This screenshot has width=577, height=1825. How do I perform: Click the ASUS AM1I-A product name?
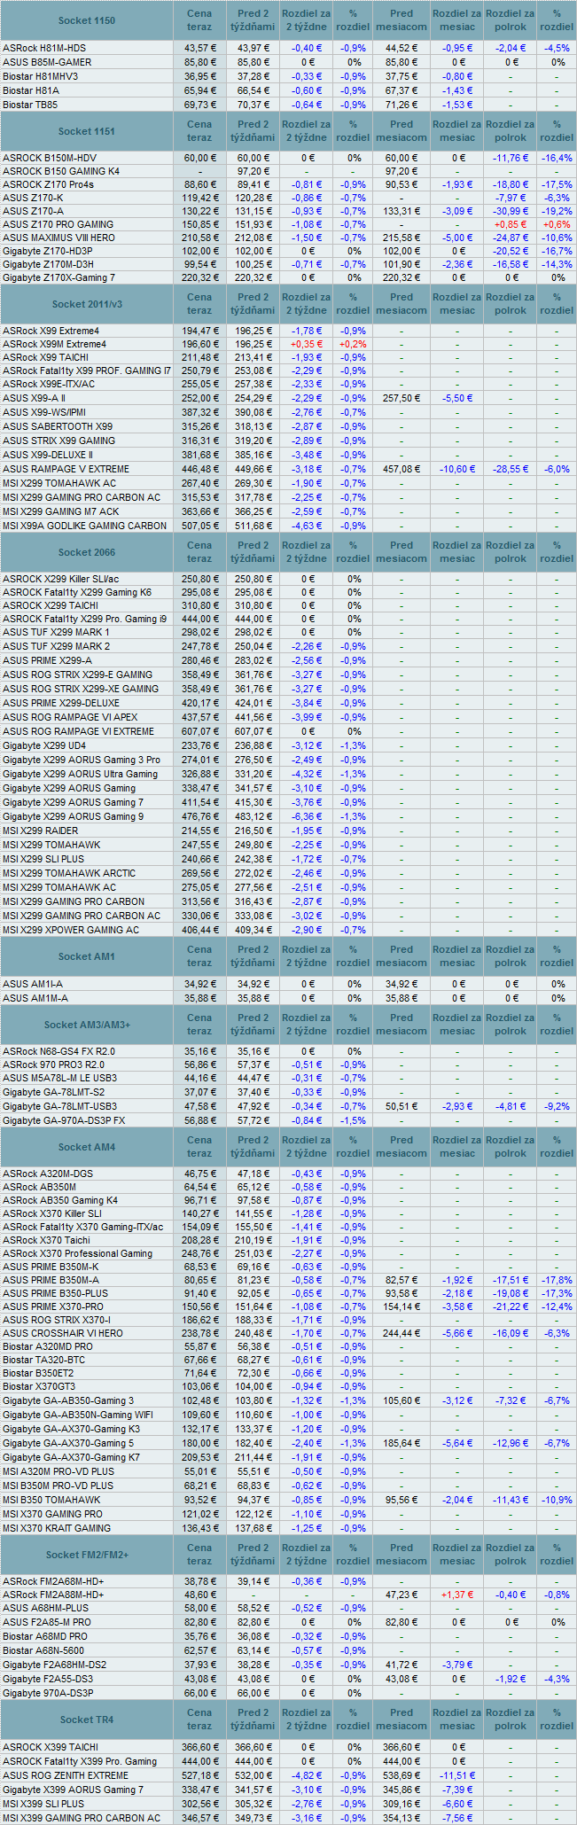pos(33,984)
